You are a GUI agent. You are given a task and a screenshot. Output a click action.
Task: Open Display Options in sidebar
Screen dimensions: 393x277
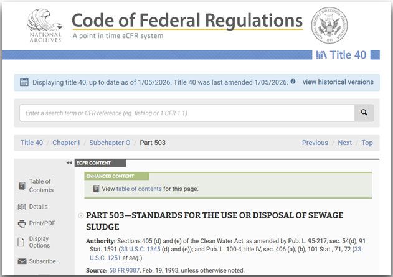point(39,242)
